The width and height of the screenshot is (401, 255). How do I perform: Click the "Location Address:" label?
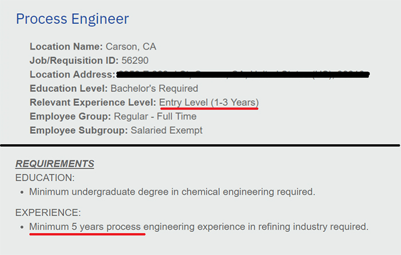coord(72,74)
